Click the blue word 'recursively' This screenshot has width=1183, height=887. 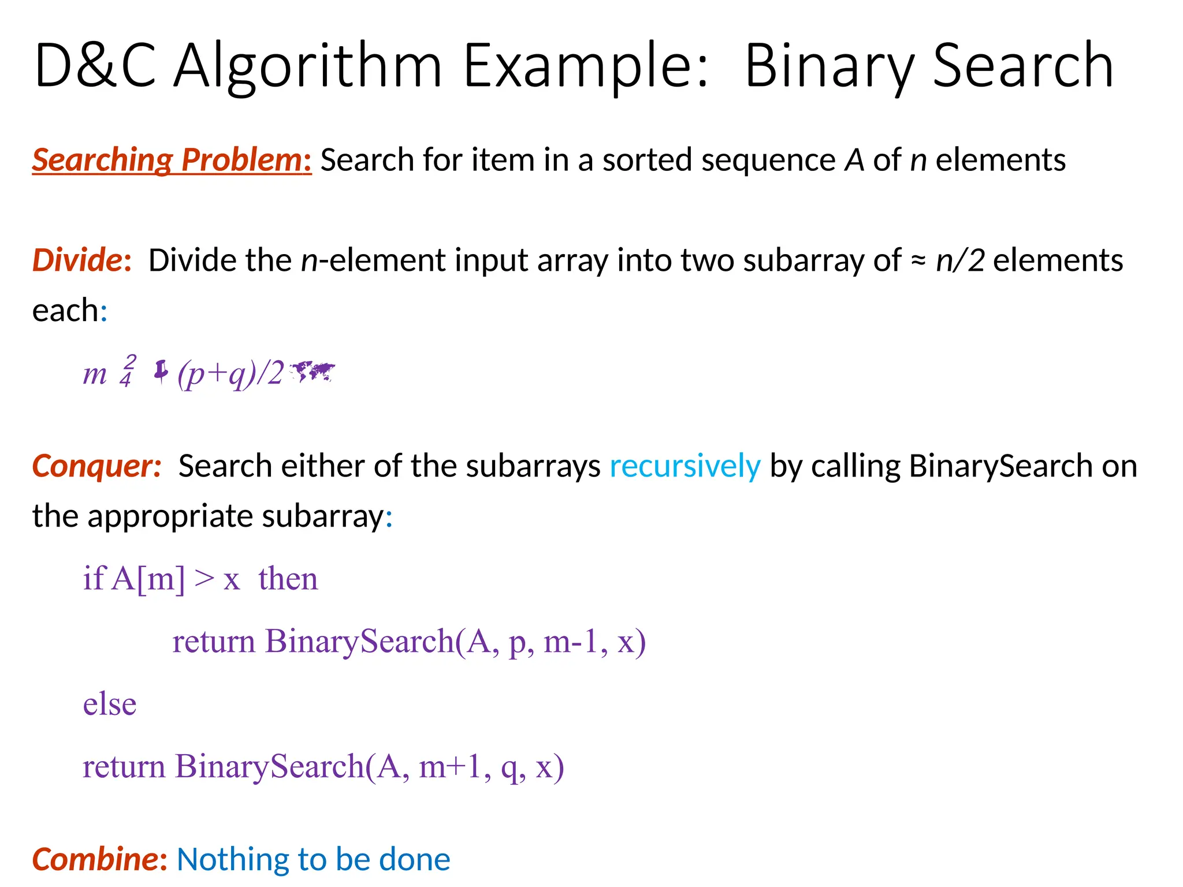coord(685,466)
